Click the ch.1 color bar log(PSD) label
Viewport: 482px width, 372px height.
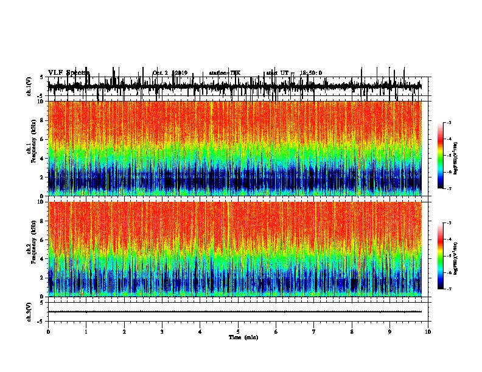[455, 159]
